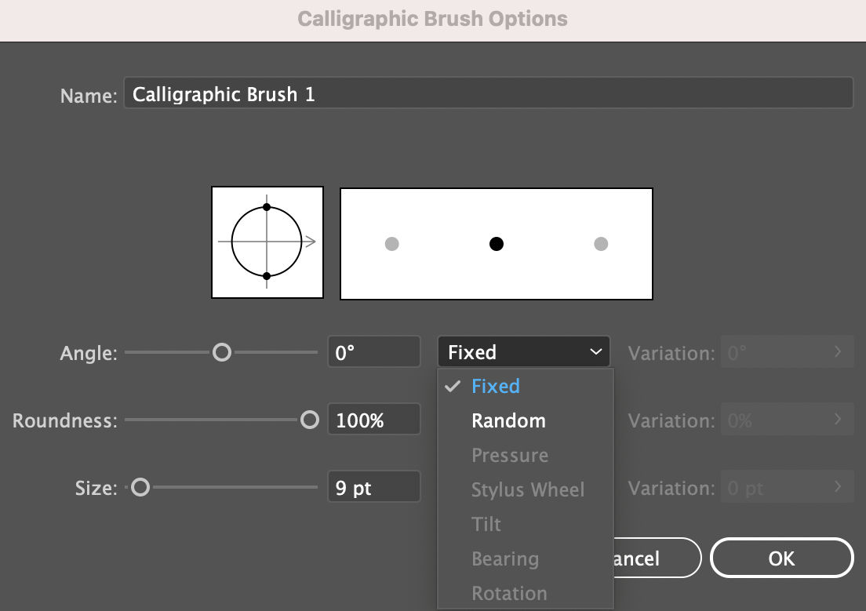
Task: Click the brush Name field labeled Calligraphic Brush 1
Action: 489,93
